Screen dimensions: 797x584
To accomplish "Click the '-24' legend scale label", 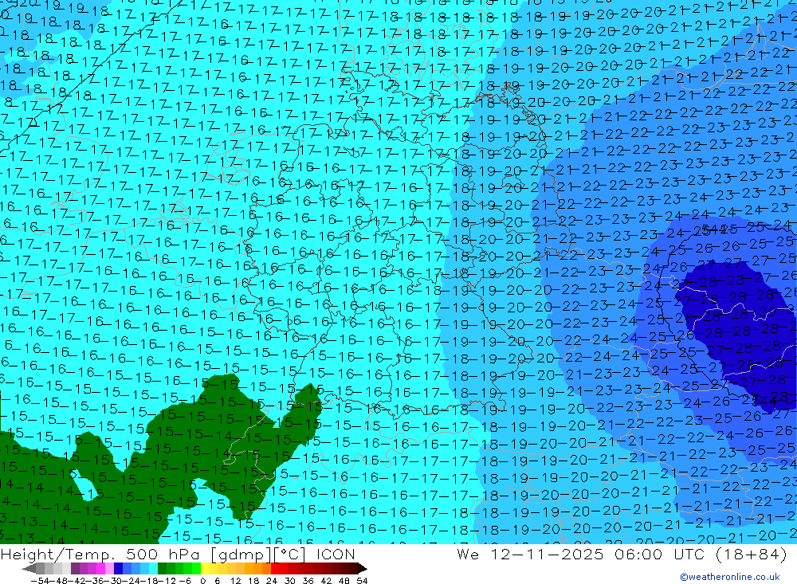I will (x=132, y=581).
